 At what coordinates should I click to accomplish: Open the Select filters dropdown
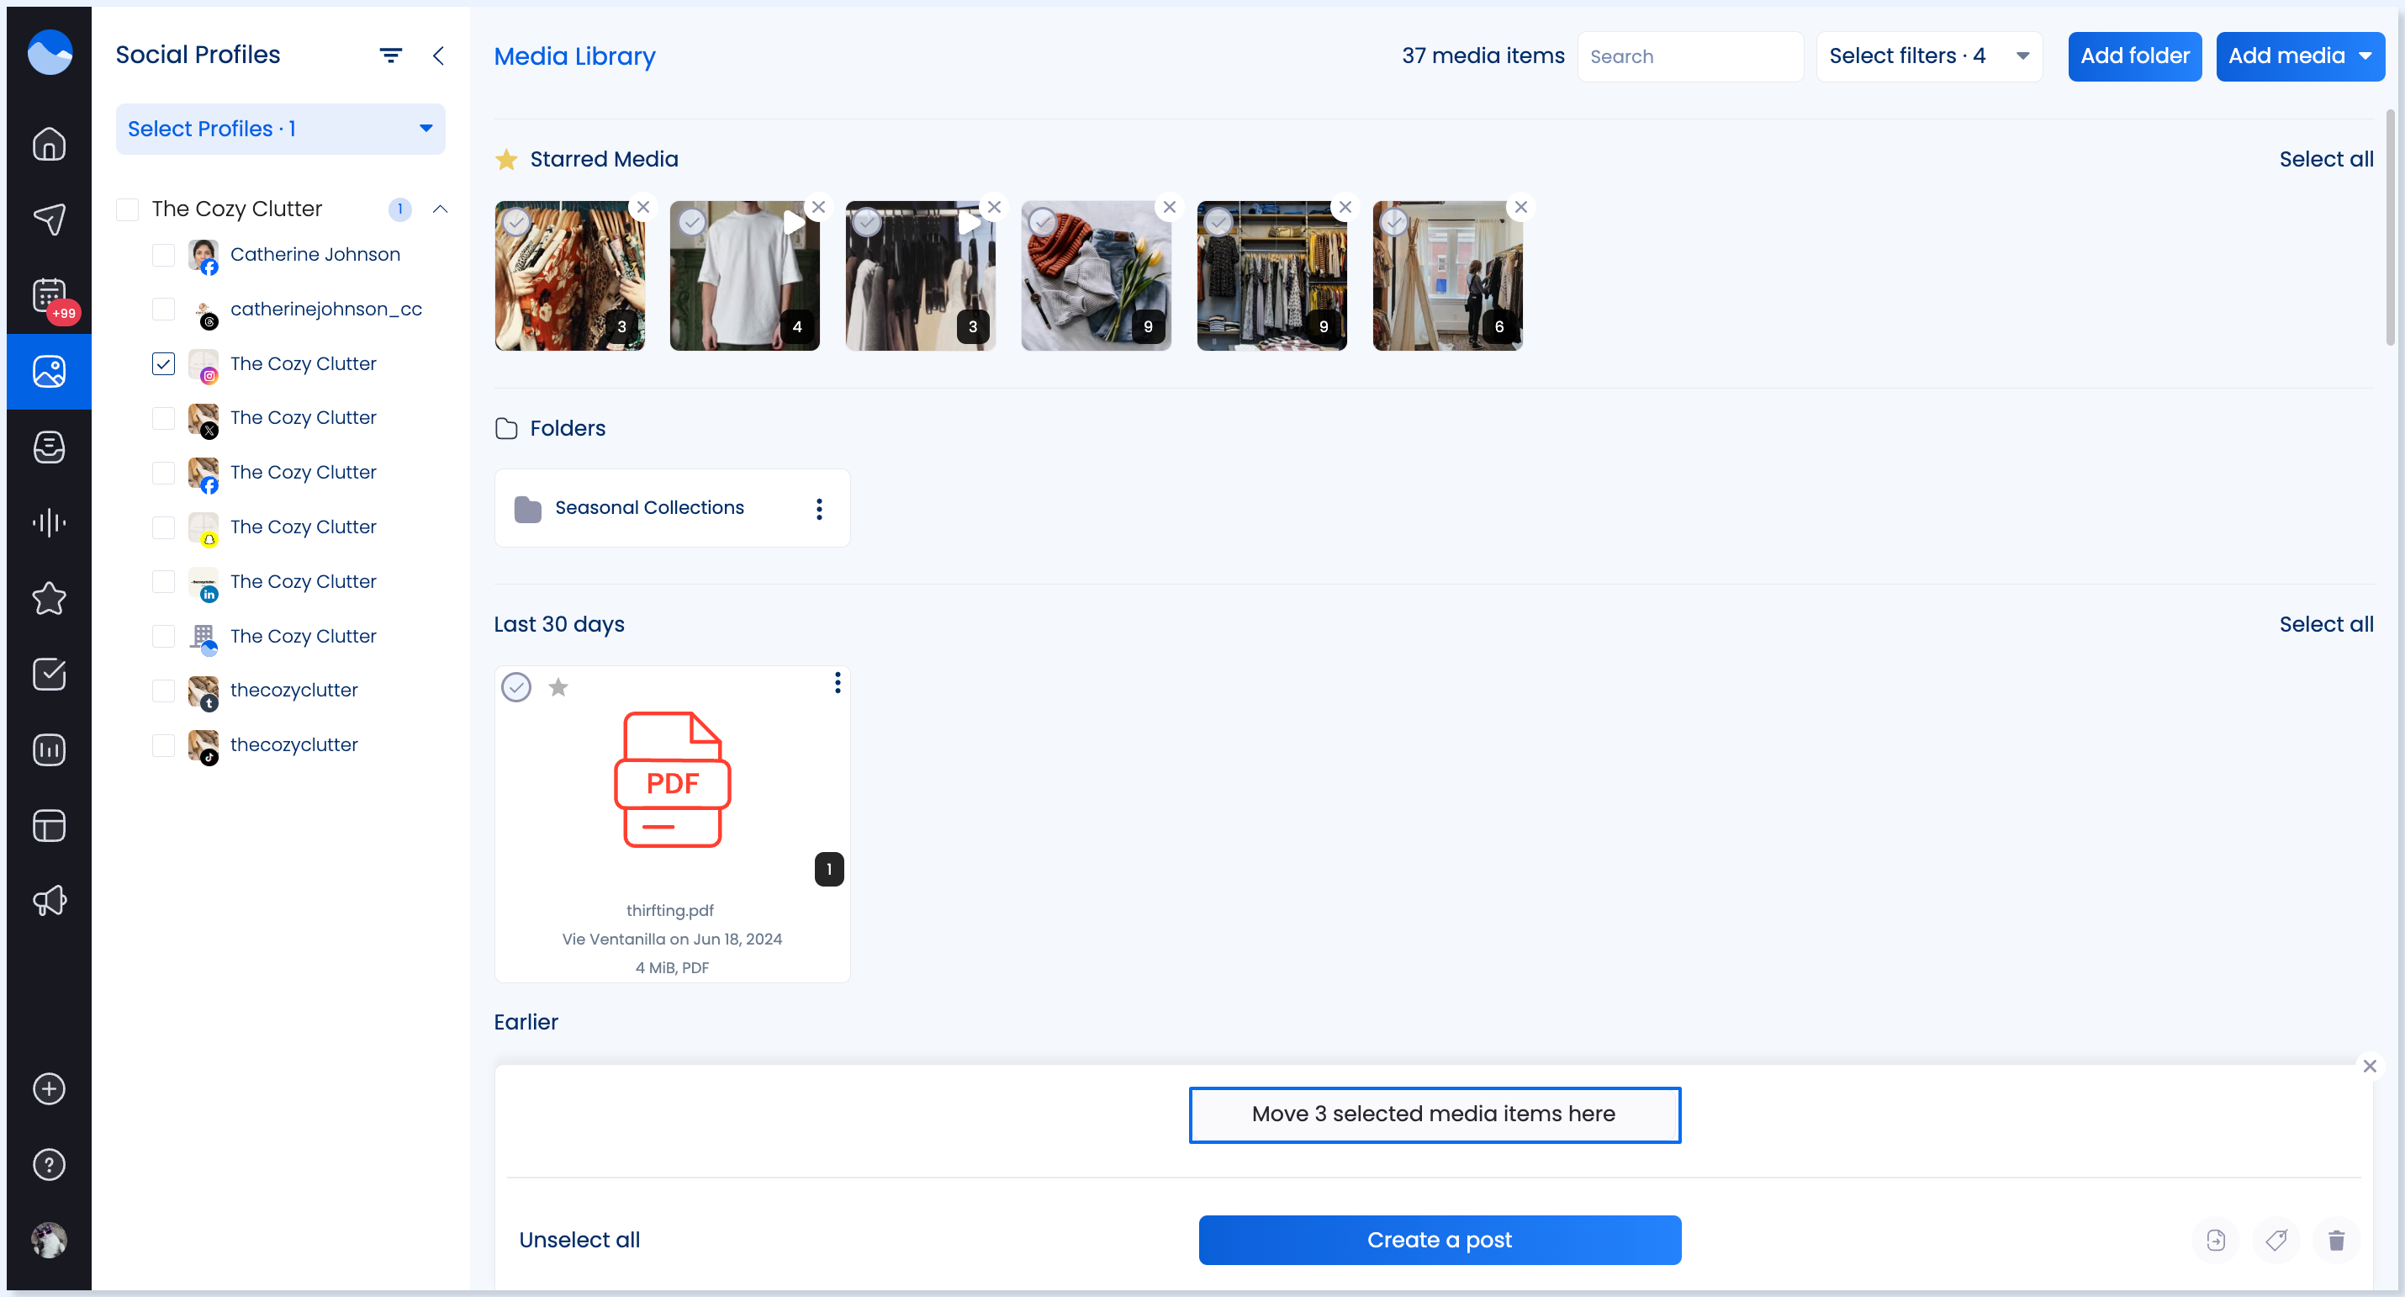1929,56
